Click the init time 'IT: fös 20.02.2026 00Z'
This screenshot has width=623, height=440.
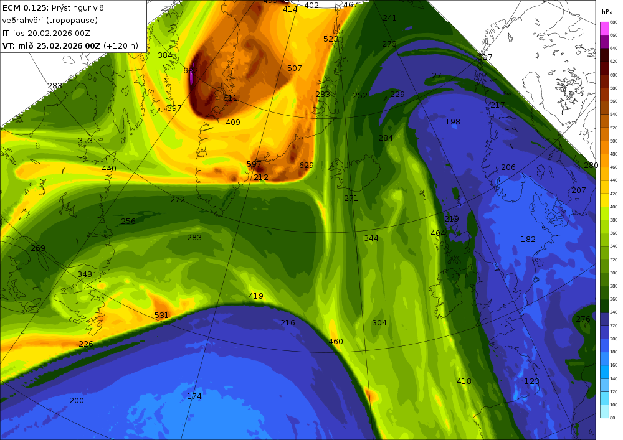click(x=46, y=34)
